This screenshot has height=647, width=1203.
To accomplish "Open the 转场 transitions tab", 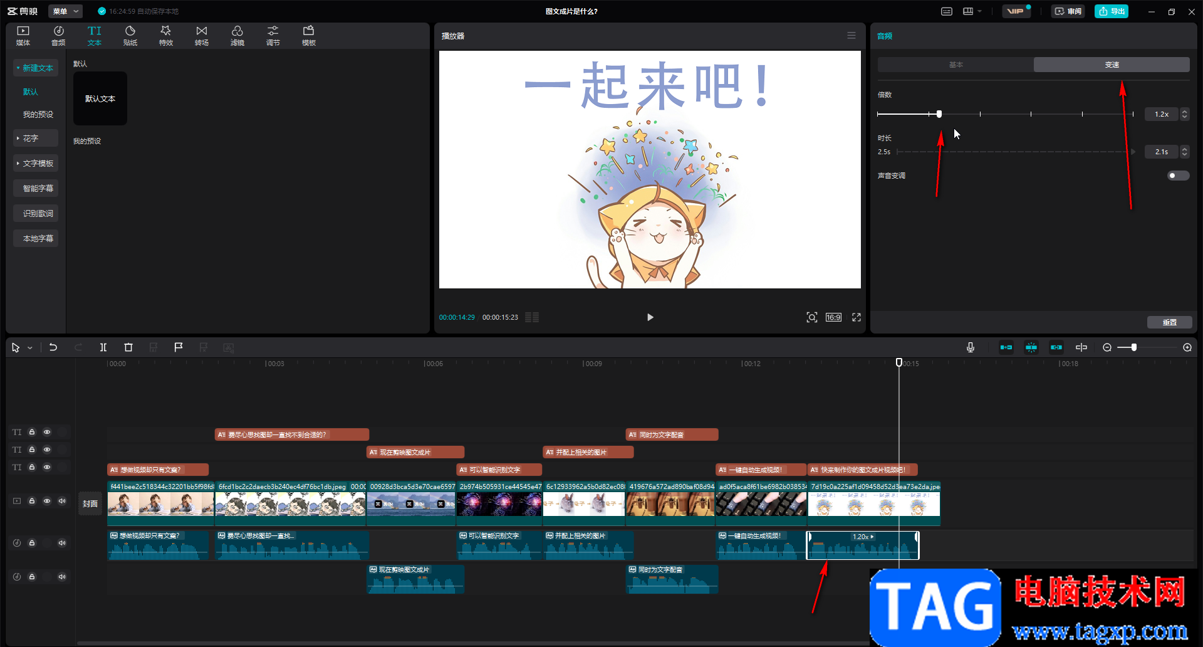I will click(202, 36).
